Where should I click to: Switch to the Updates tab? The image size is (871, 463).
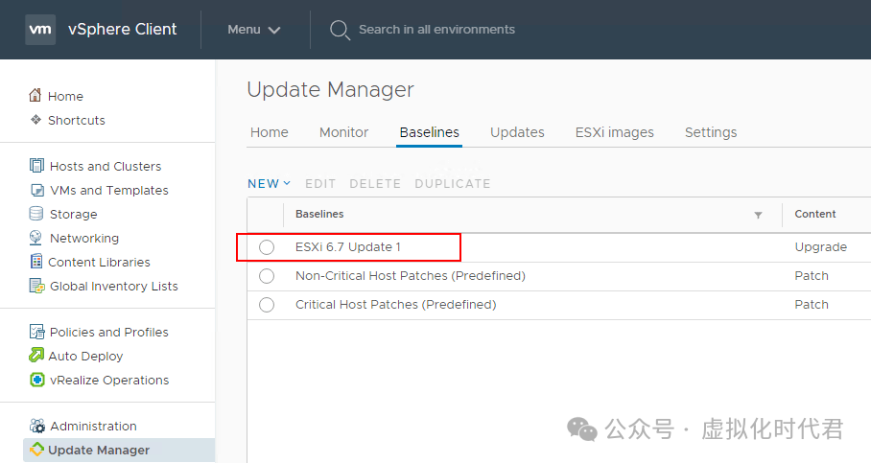[x=517, y=132]
